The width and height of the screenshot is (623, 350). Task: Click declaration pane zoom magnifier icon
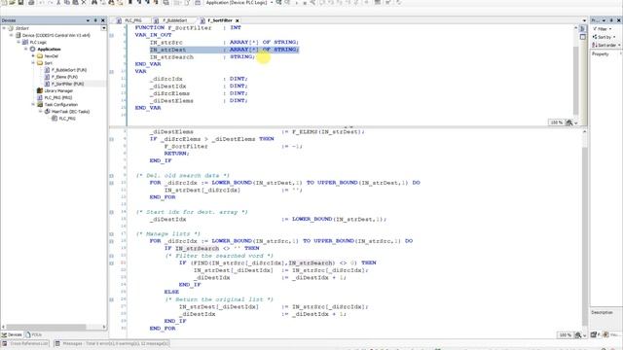click(x=568, y=122)
